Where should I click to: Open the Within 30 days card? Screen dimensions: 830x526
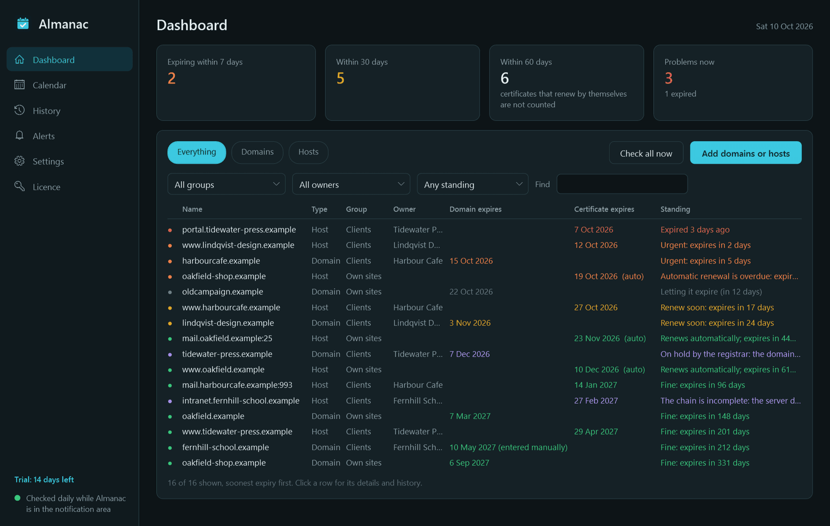click(x=402, y=82)
